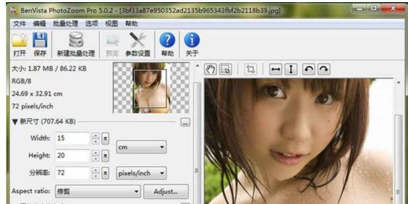Screen dimensions: 408x204
Task: Increase 分辨率 with the up spinner
Action: click(96, 170)
